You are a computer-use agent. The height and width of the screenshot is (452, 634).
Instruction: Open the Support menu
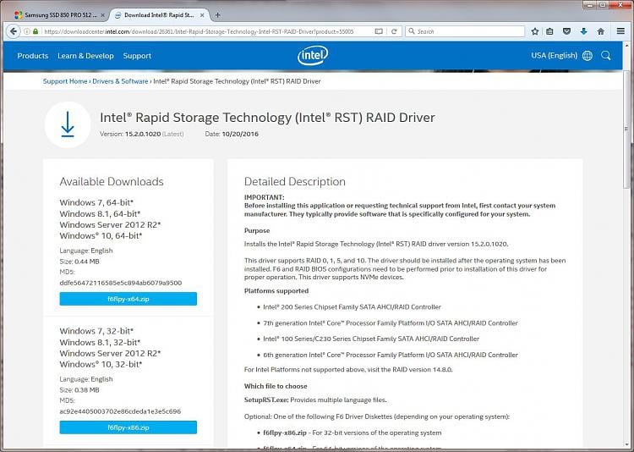coord(137,56)
